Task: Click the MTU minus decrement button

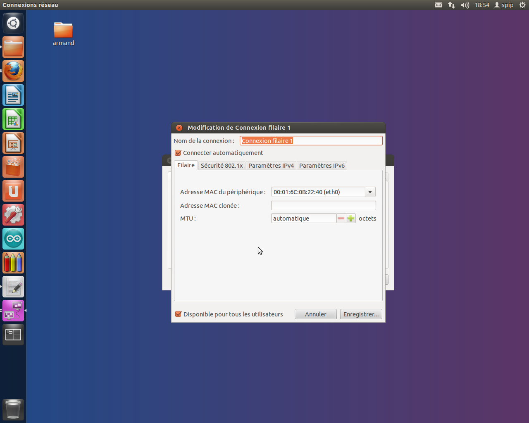Action: click(x=341, y=219)
